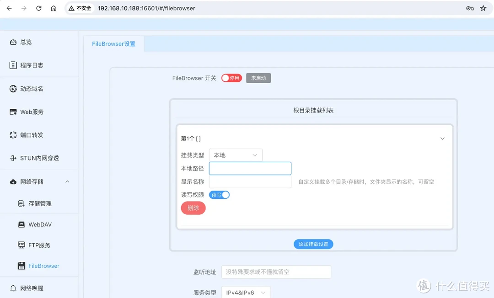The width and height of the screenshot is (494, 298).
Task: Click the overview (总览) dashboard icon
Action: click(13, 42)
